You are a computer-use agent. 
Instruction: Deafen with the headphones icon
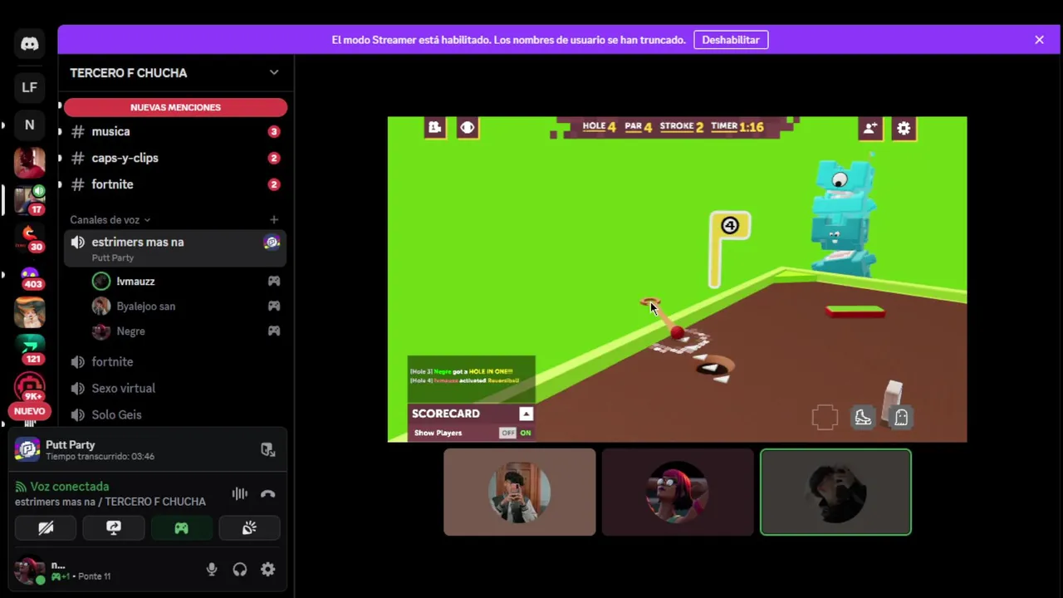pyautogui.click(x=240, y=570)
